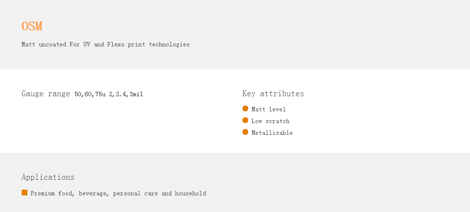Click the Applications section heading
This screenshot has width=470, height=212.
(x=48, y=177)
